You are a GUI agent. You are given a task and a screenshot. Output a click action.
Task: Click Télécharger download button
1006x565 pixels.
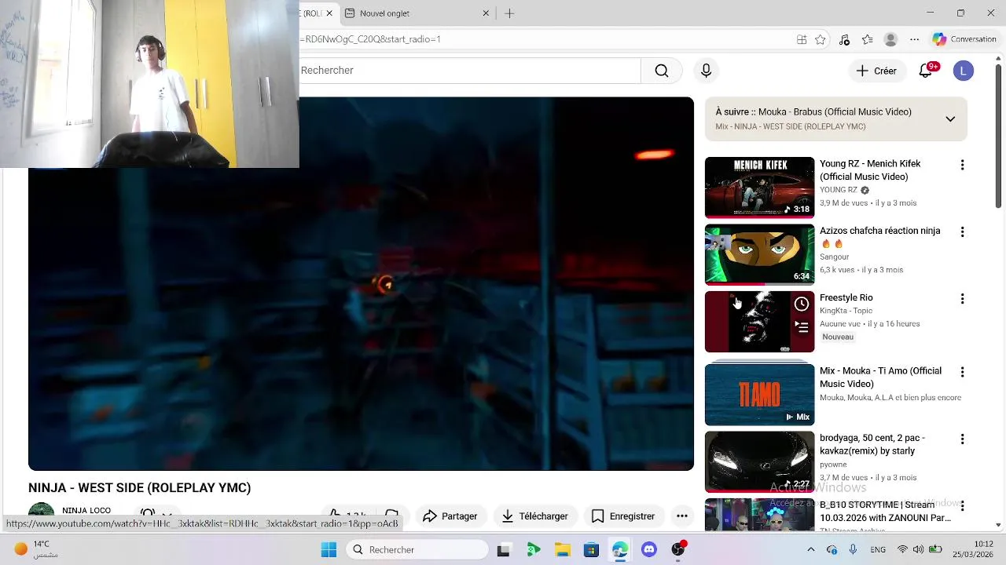pyautogui.click(x=534, y=516)
